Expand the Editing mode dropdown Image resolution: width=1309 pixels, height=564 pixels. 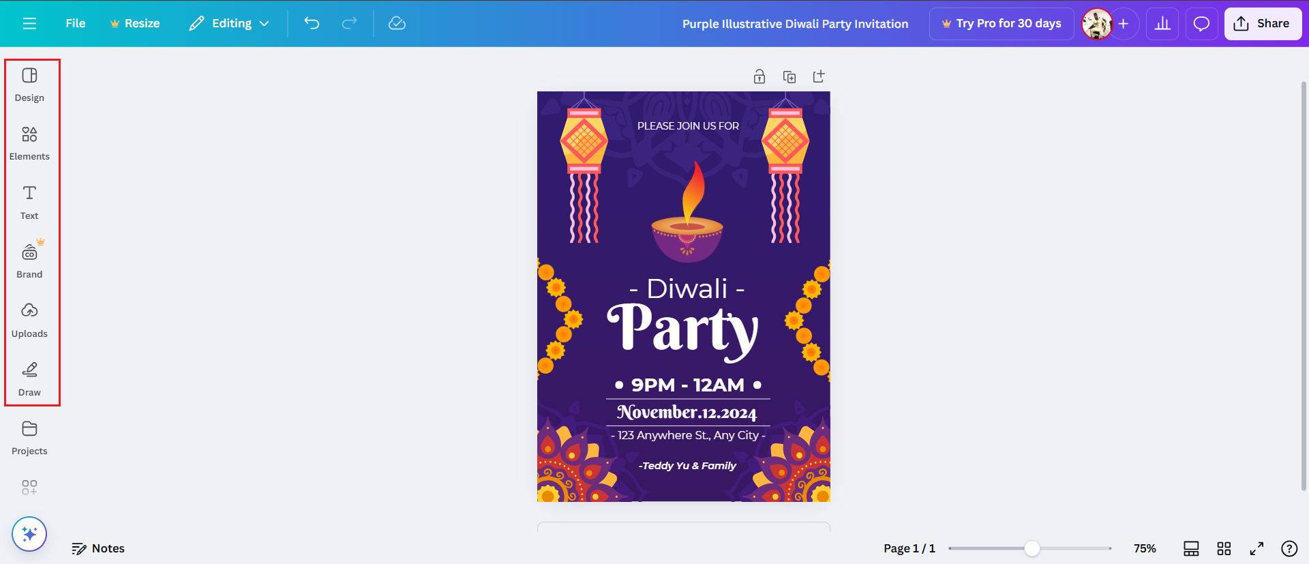click(x=230, y=23)
